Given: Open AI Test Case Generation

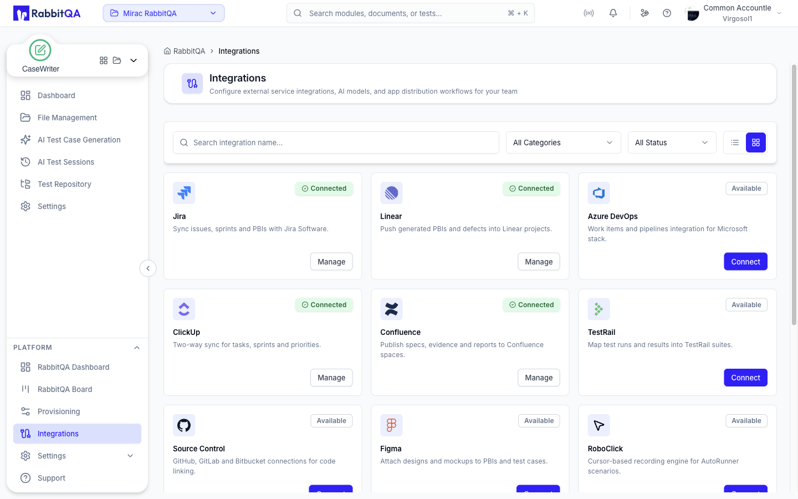Looking at the screenshot, I should coord(77,140).
